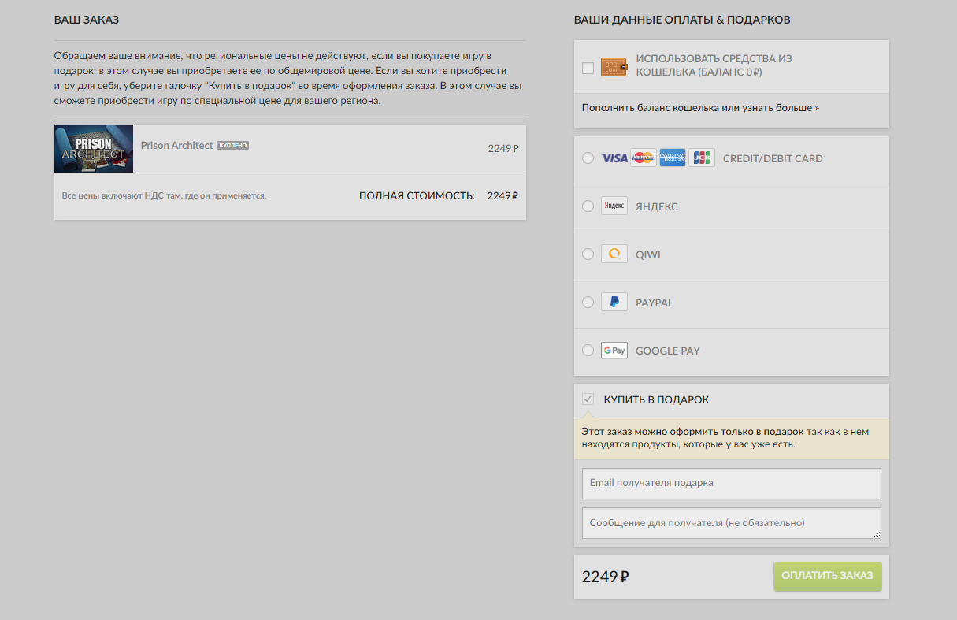Click the GOOGLE PAY payment label
This screenshot has height=620, width=957.
pos(668,351)
